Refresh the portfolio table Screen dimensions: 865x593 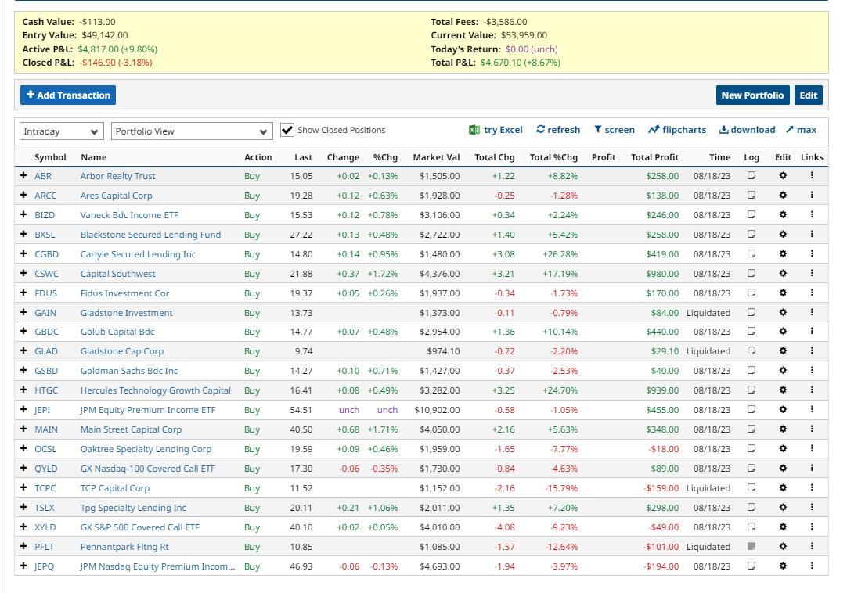pyautogui.click(x=557, y=130)
